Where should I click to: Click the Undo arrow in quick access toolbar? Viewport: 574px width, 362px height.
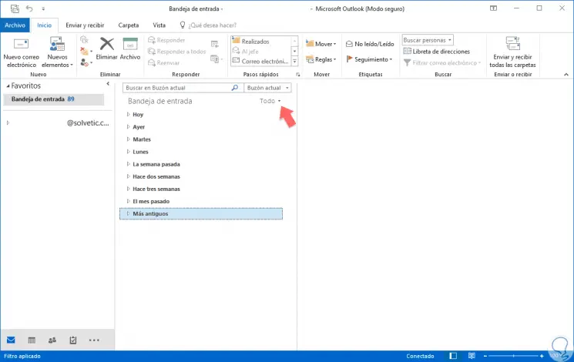point(29,8)
